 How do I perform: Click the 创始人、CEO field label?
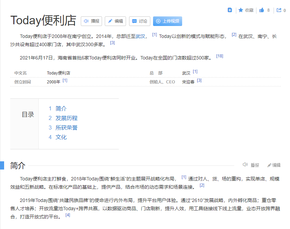pos(162,82)
